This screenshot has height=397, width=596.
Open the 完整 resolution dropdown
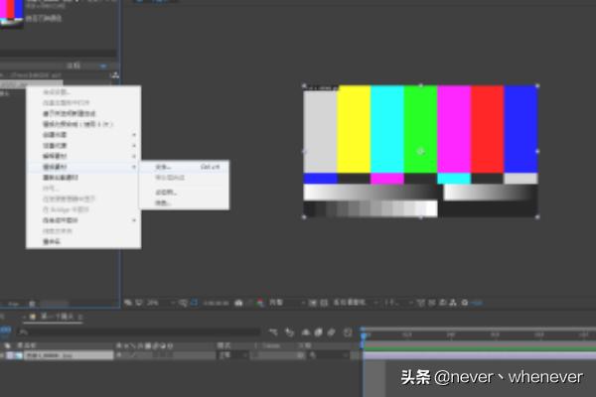(x=282, y=301)
